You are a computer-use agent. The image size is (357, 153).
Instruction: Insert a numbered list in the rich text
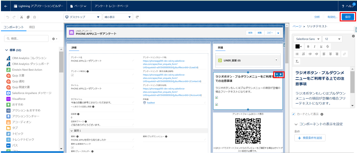[303, 54]
